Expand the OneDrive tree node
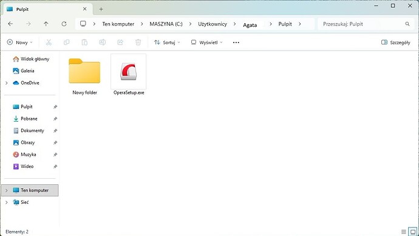 pyautogui.click(x=7, y=83)
